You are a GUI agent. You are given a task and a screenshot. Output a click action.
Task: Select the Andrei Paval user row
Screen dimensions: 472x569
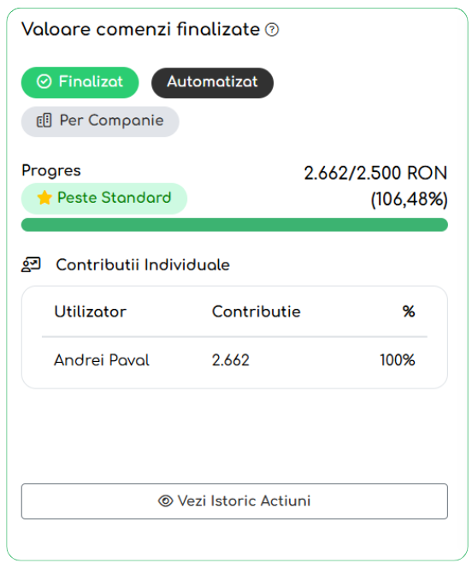coord(234,360)
